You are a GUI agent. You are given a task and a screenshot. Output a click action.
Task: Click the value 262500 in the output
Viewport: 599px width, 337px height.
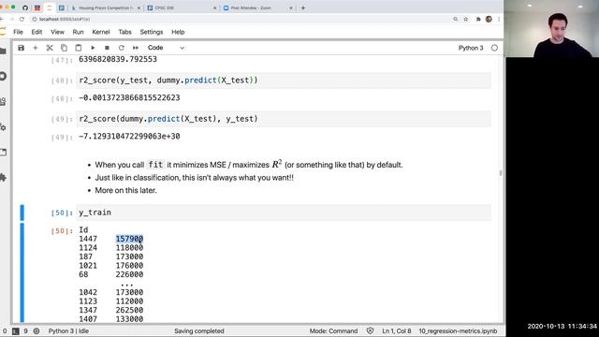129,310
